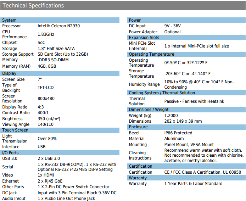Click the 0º-50º C operating temperature value
246x201 pixels.
(186, 63)
